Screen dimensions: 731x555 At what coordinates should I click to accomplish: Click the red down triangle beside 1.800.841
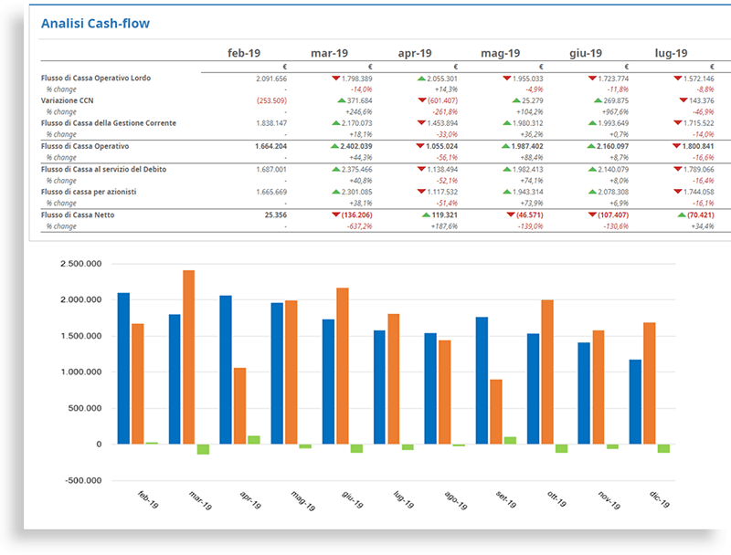(676, 146)
